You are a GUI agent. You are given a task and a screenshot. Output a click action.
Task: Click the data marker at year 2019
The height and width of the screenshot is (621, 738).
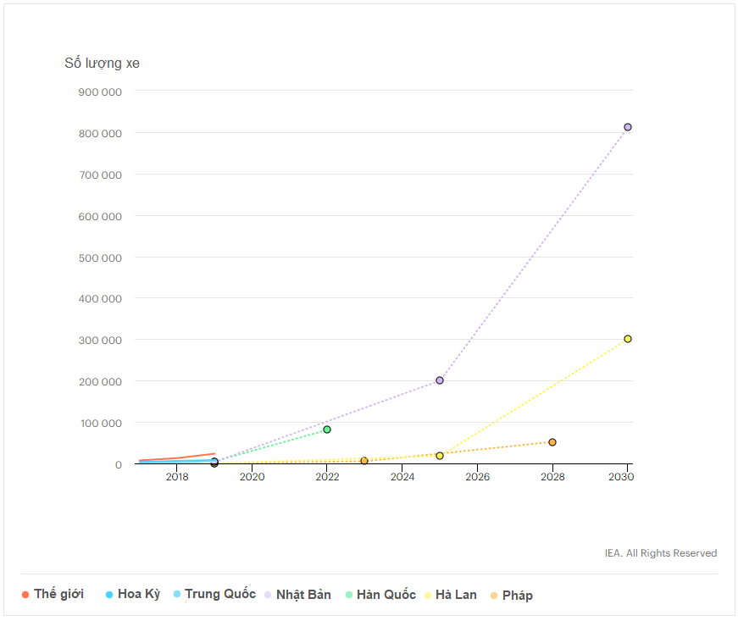(x=214, y=462)
